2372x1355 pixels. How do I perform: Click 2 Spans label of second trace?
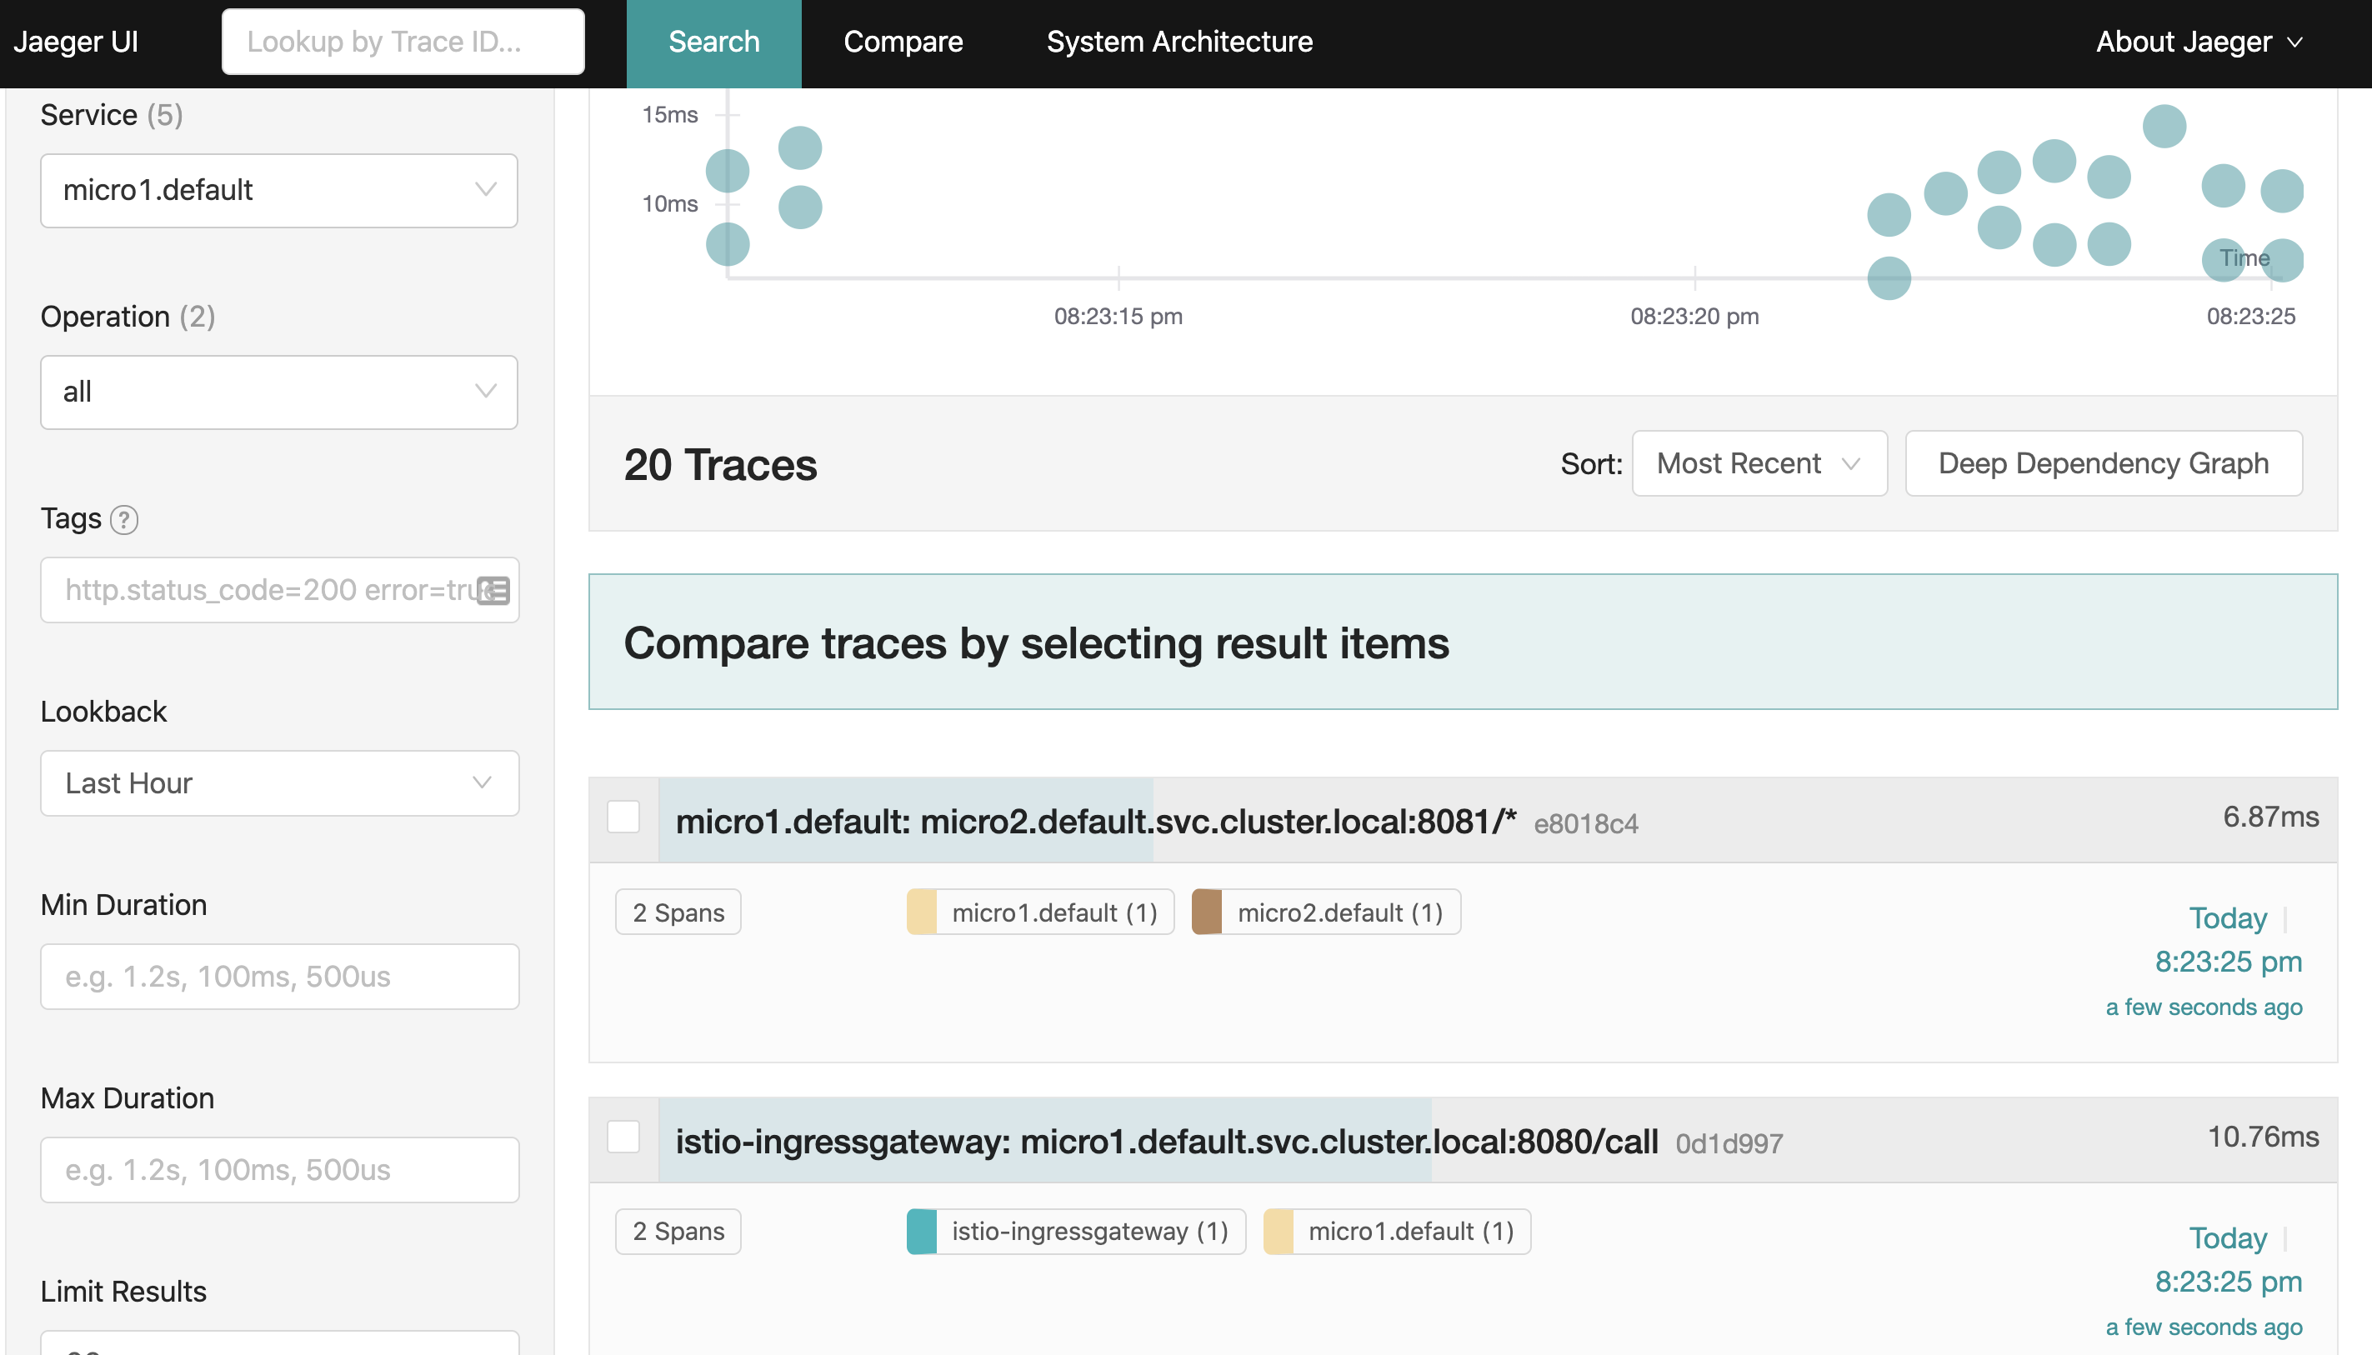point(678,1231)
